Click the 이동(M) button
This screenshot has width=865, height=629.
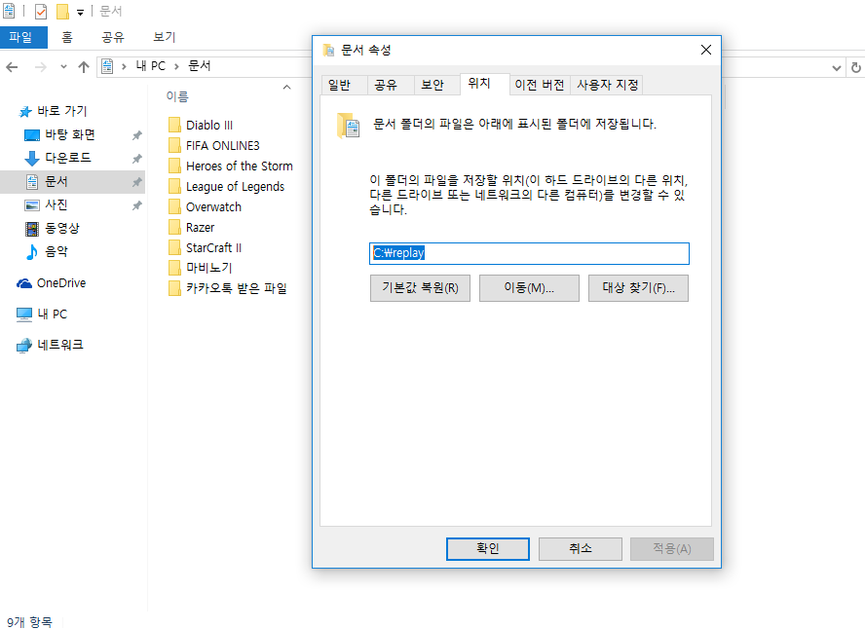click(529, 287)
